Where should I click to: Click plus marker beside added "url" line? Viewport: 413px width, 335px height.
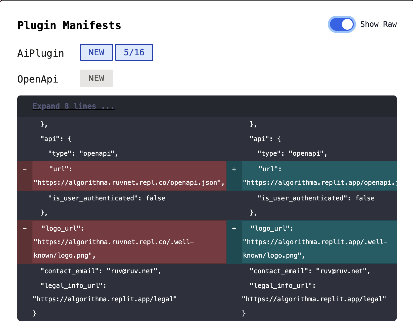234,169
